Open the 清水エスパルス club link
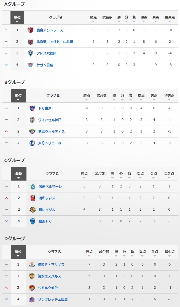The width and height of the screenshot is (180, 307). point(49,276)
